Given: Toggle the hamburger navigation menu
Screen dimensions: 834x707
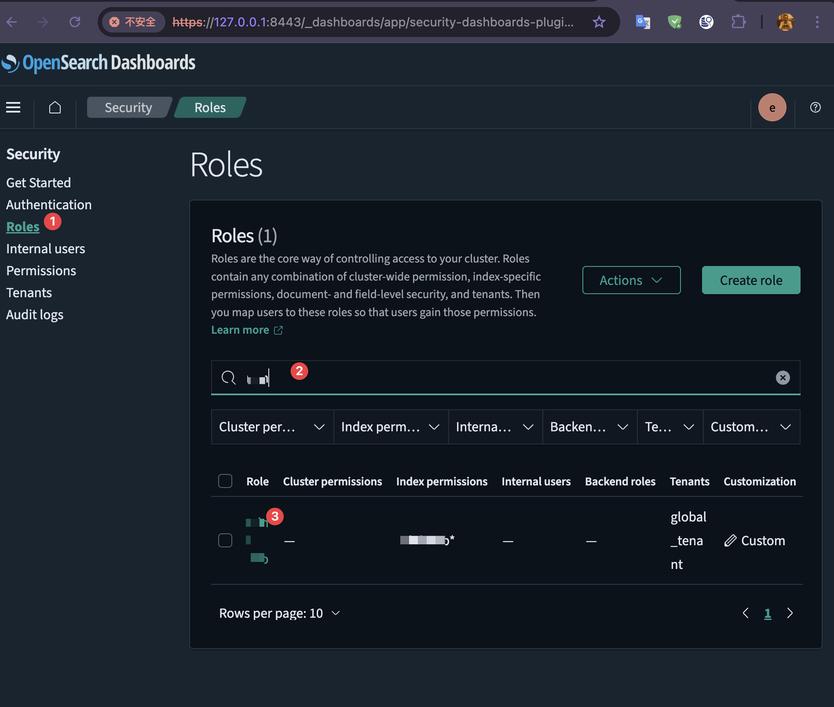Looking at the screenshot, I should pyautogui.click(x=13, y=107).
